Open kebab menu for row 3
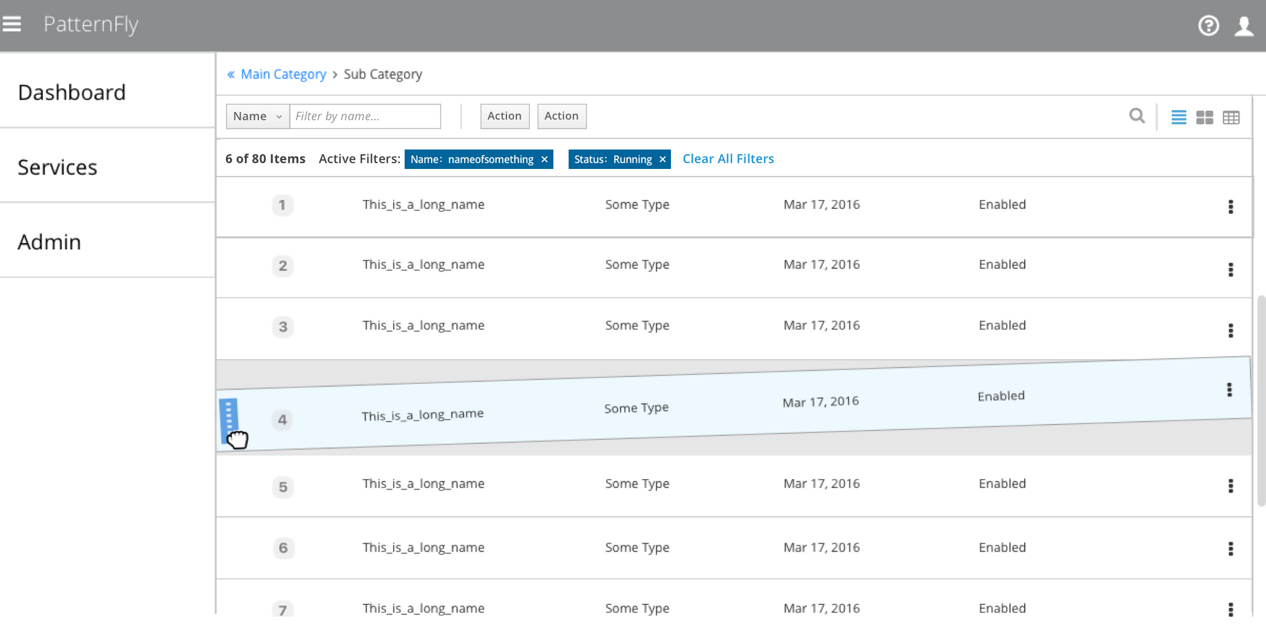This screenshot has width=1266, height=629. pyautogui.click(x=1231, y=330)
